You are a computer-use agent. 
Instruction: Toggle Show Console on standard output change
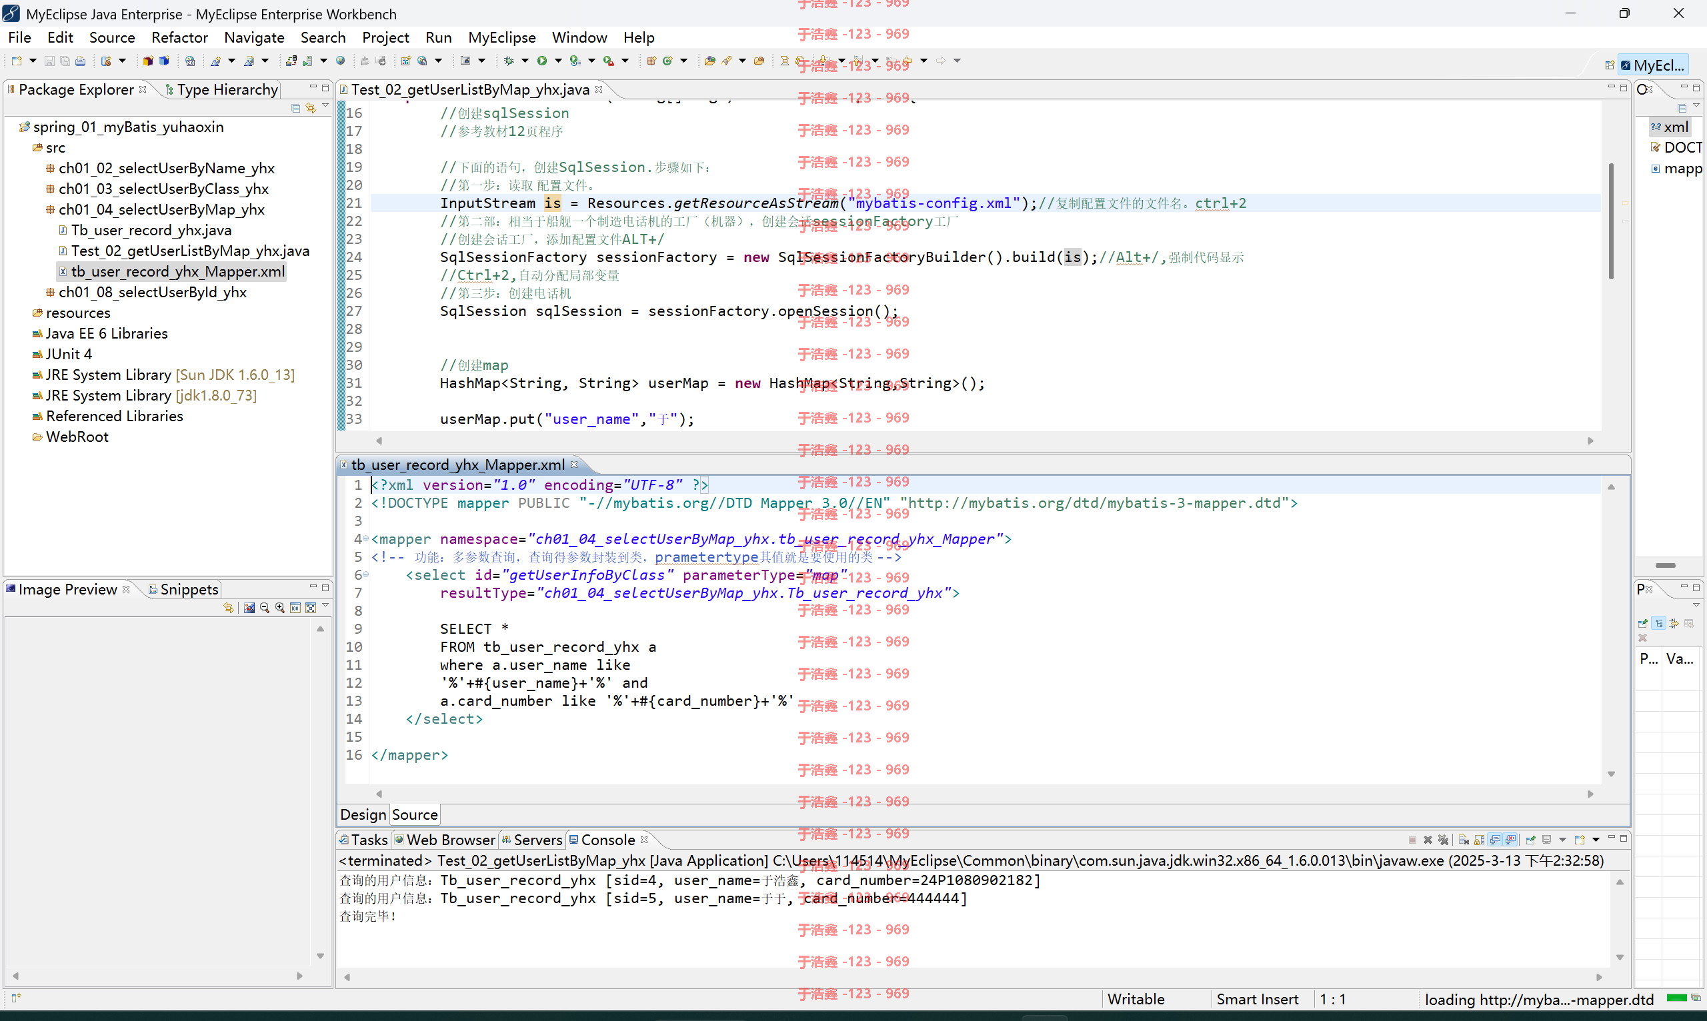(x=1494, y=840)
